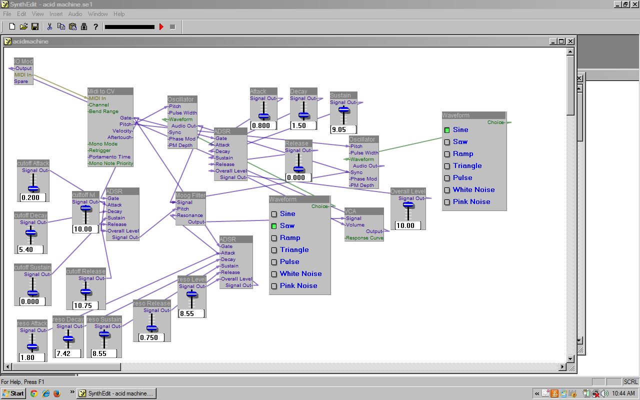Open help with the question mark icon
The image size is (640, 400).
(95, 26)
